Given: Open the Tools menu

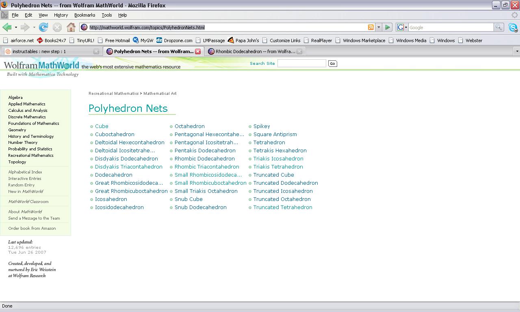Looking at the screenshot, I should 107,15.
